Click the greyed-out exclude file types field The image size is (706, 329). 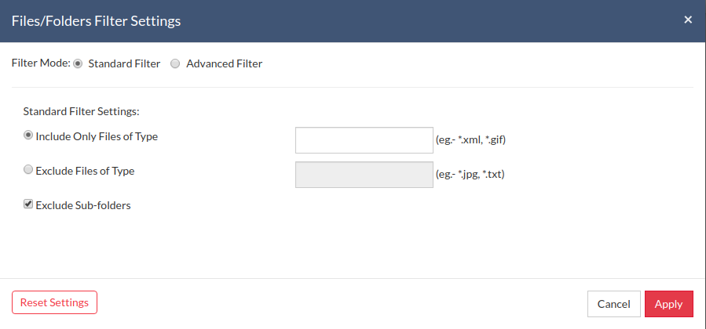364,175
